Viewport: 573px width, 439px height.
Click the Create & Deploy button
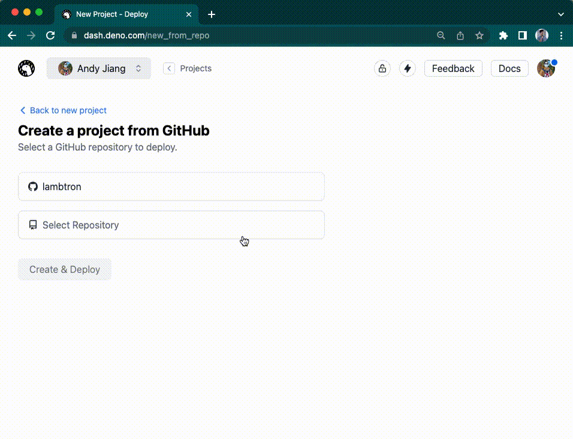(x=65, y=270)
